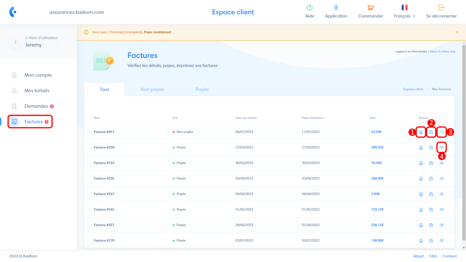
Task: Pay Facture #457 using credit card icon
Action: [441, 132]
